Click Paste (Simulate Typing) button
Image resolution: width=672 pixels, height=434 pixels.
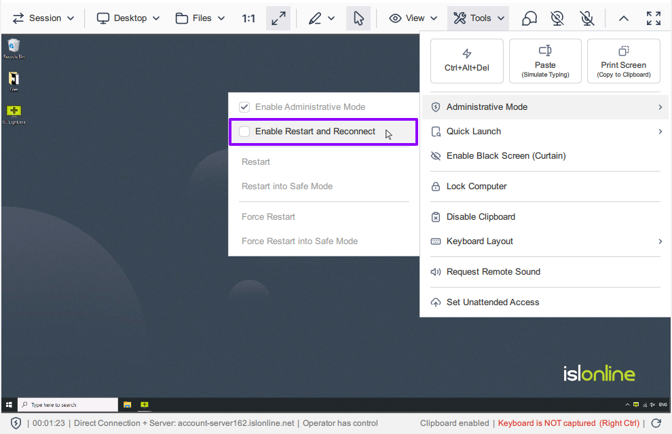coord(545,61)
